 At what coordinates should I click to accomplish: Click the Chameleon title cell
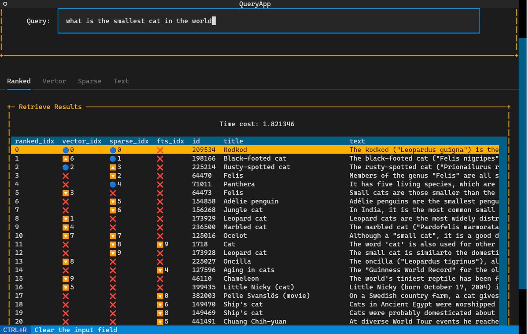coord(241,279)
